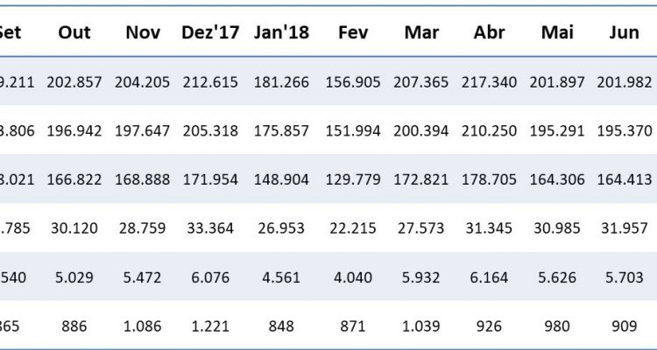Select the cell containing 6.164
Viewport: 657px width, 350px height.
(x=489, y=277)
